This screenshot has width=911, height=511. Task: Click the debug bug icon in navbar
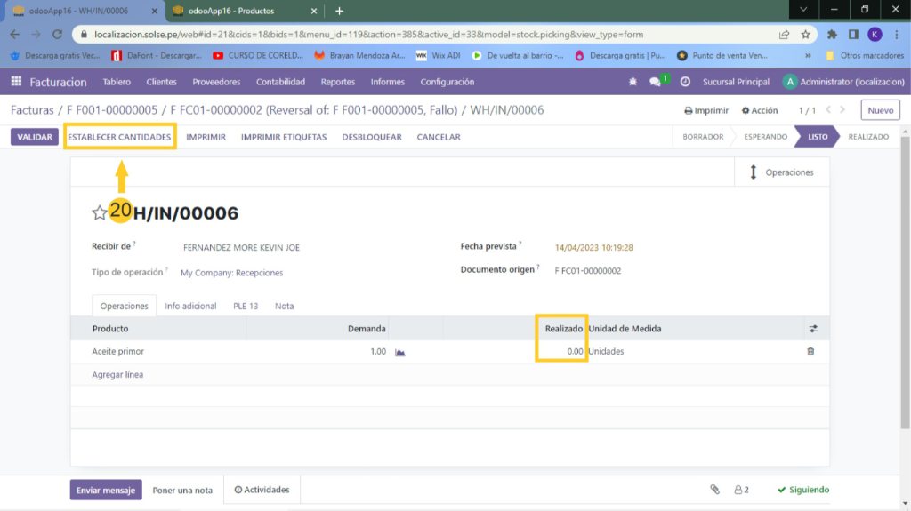pyautogui.click(x=633, y=82)
